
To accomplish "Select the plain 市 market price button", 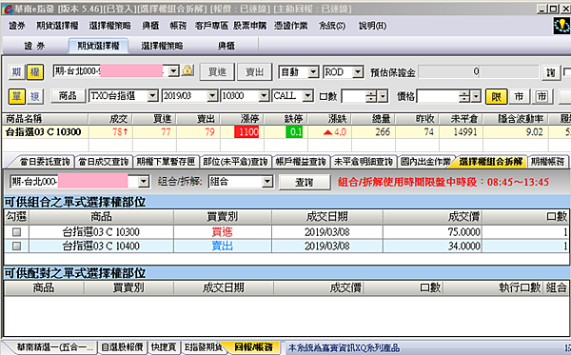I will [519, 96].
